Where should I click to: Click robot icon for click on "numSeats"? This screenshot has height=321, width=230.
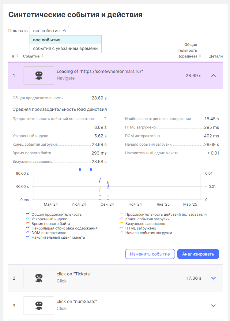point(39,306)
